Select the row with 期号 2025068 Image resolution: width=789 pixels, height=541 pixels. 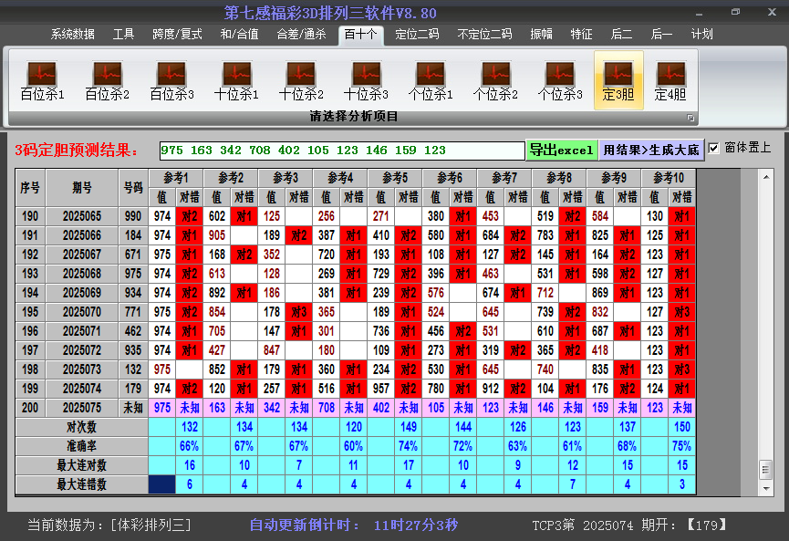tap(355, 274)
